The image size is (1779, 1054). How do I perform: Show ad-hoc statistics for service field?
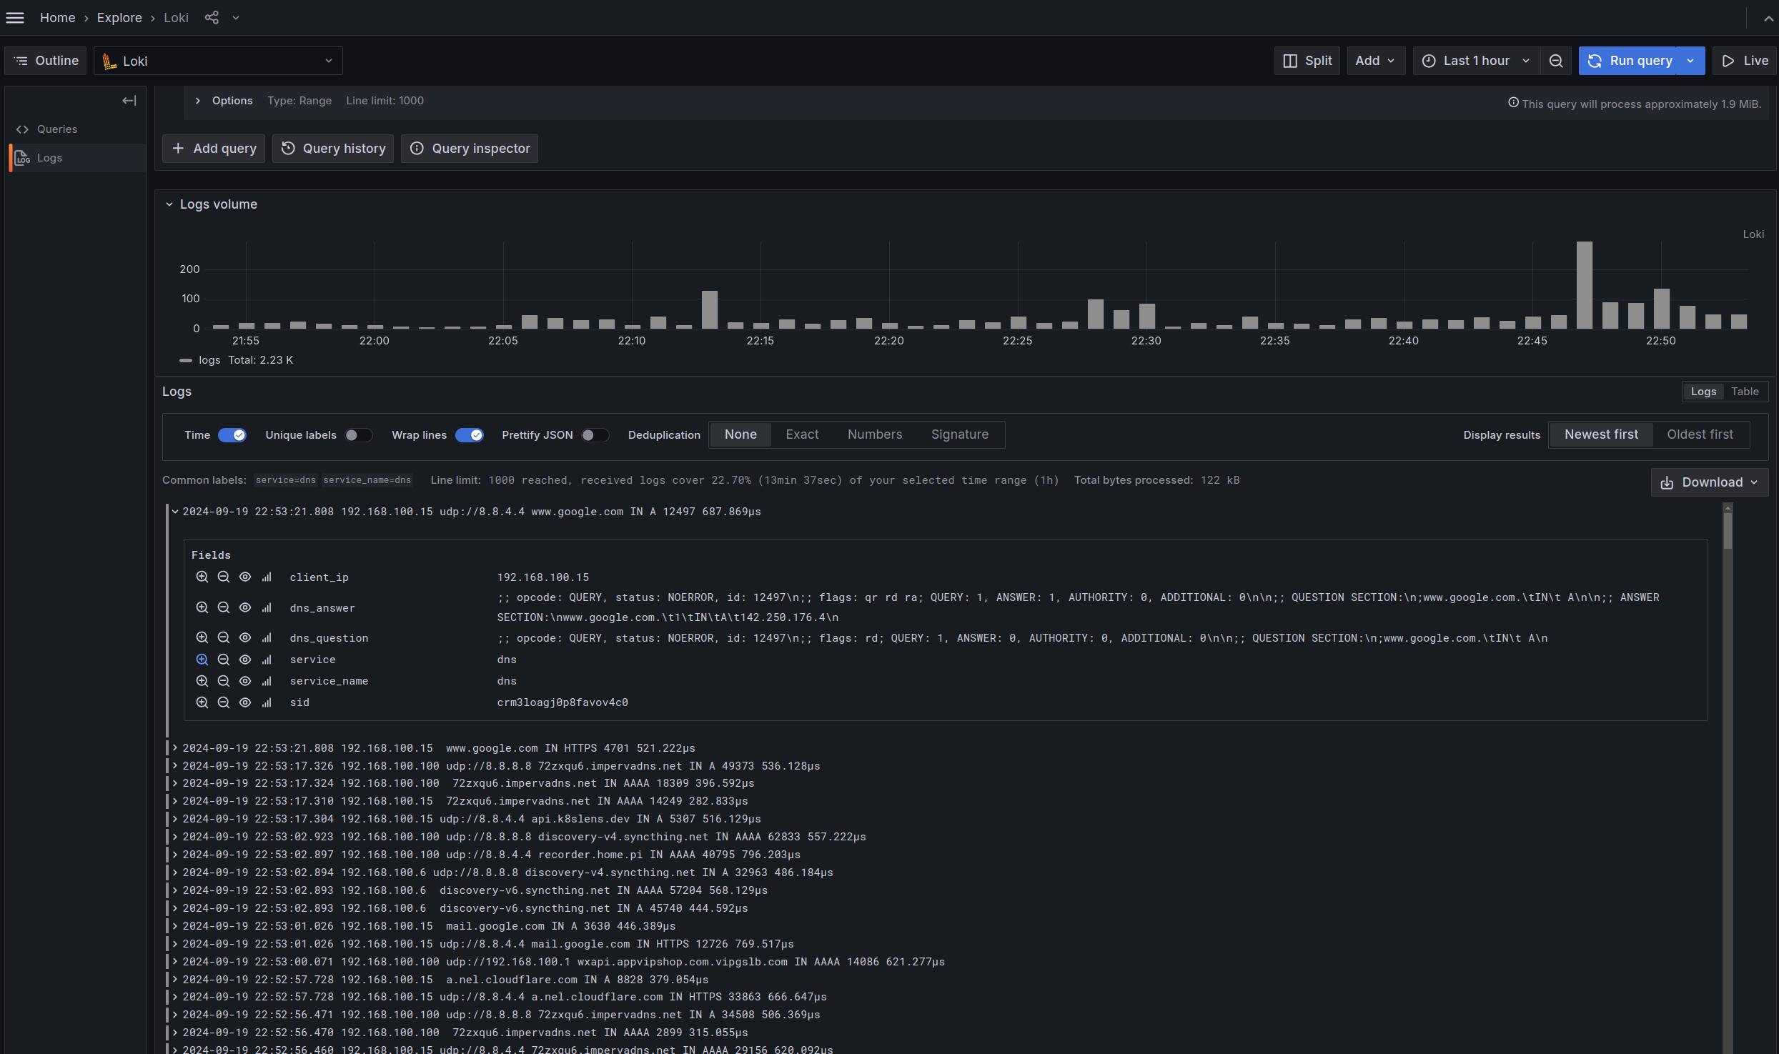(x=267, y=660)
